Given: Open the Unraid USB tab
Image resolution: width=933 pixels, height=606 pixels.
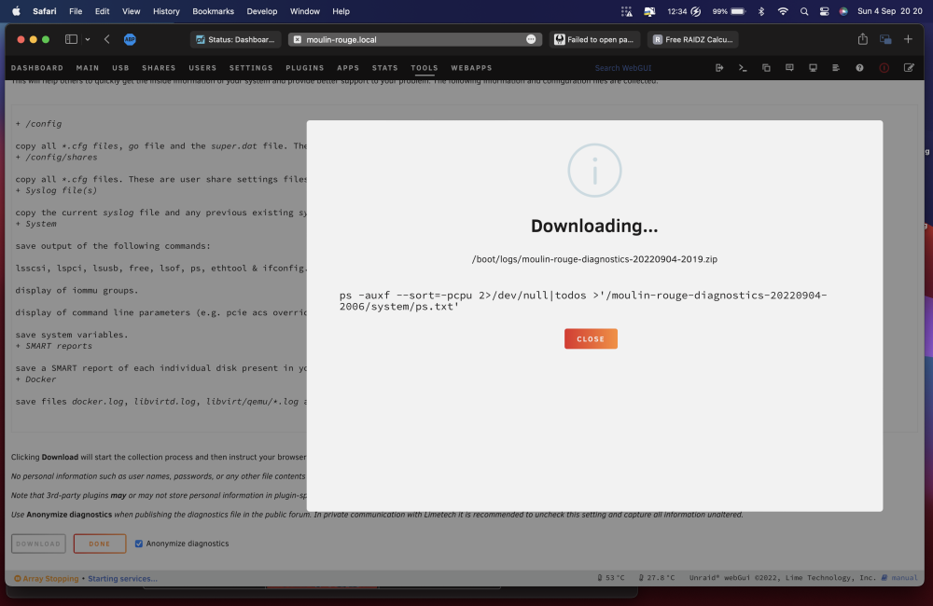Looking at the screenshot, I should (120, 68).
